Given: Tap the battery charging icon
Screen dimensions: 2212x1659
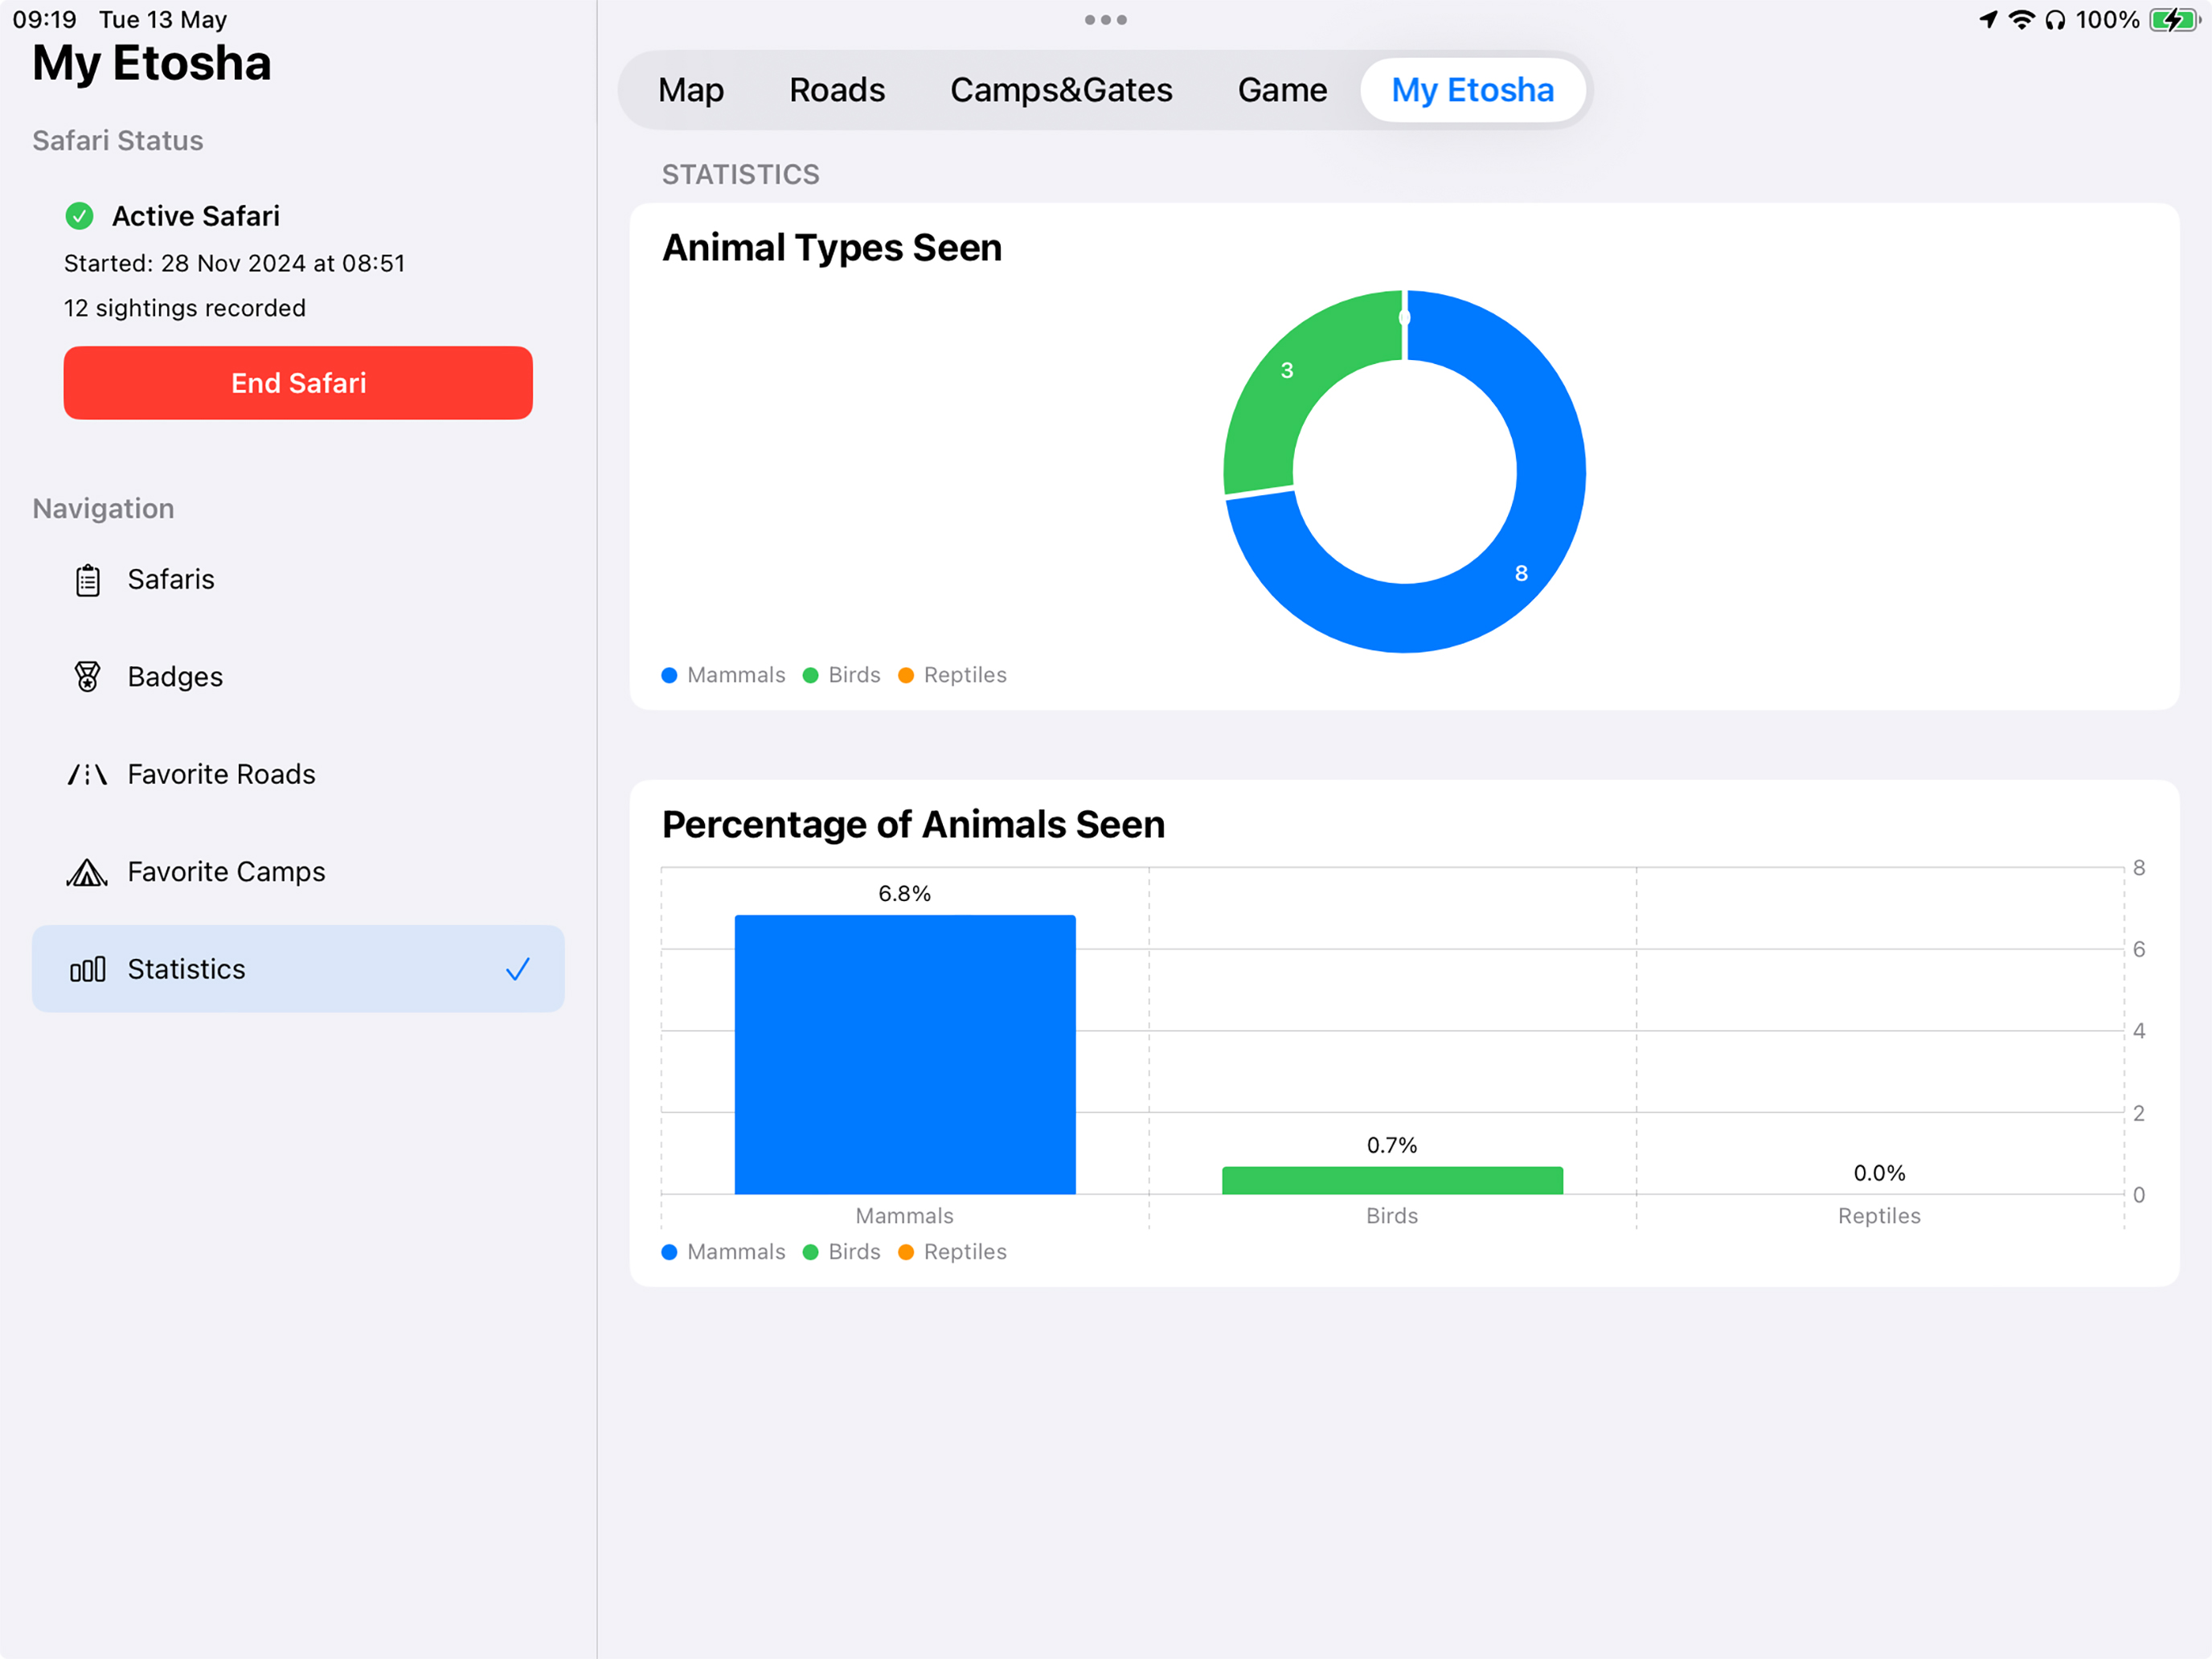Looking at the screenshot, I should [2173, 20].
